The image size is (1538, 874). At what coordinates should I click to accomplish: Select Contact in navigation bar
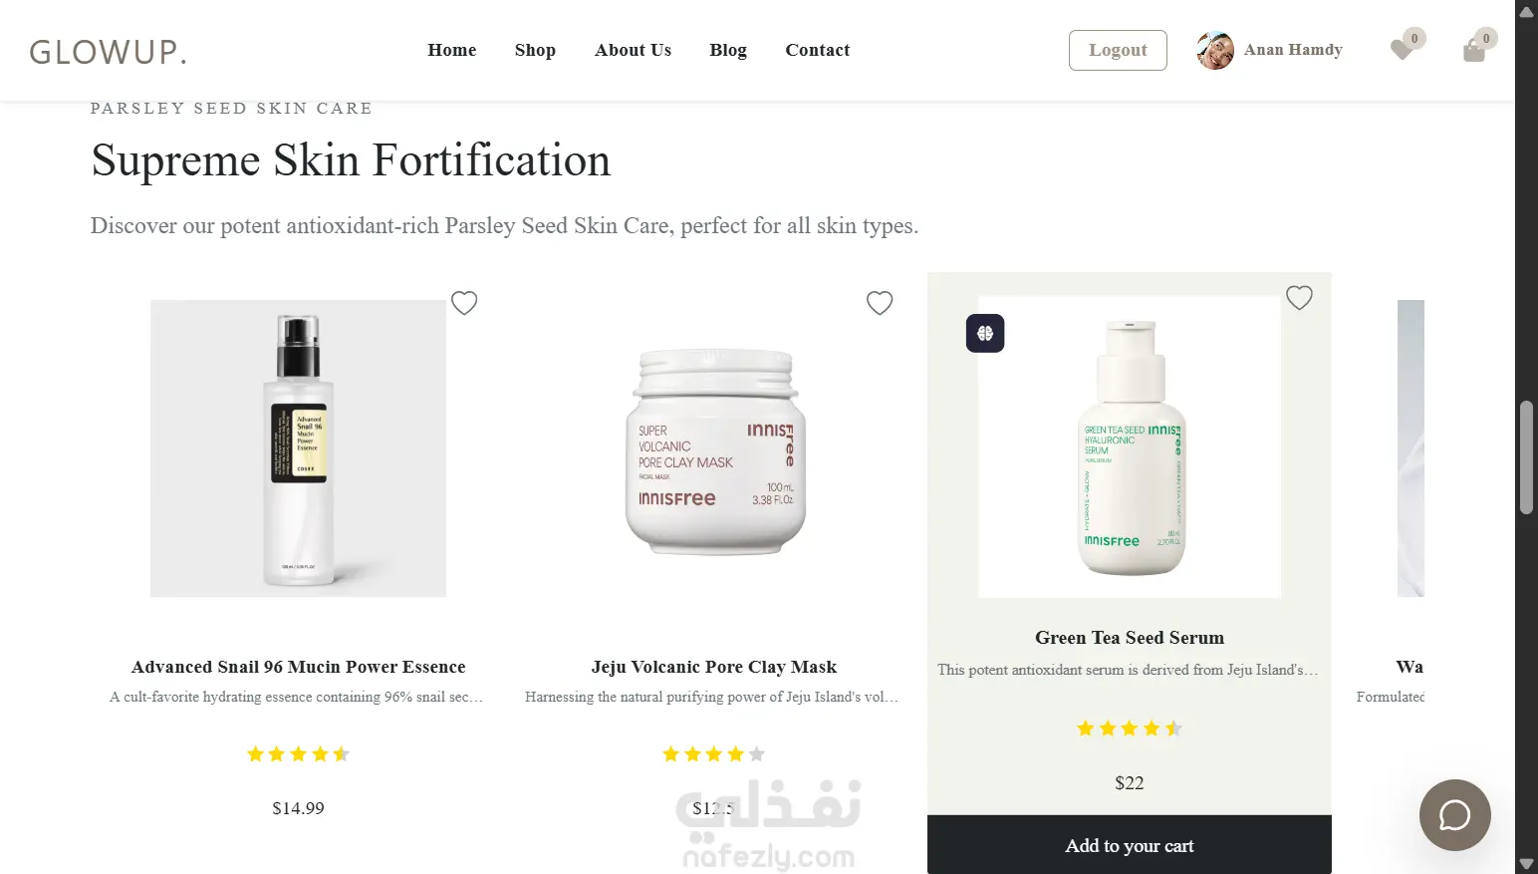(x=817, y=50)
